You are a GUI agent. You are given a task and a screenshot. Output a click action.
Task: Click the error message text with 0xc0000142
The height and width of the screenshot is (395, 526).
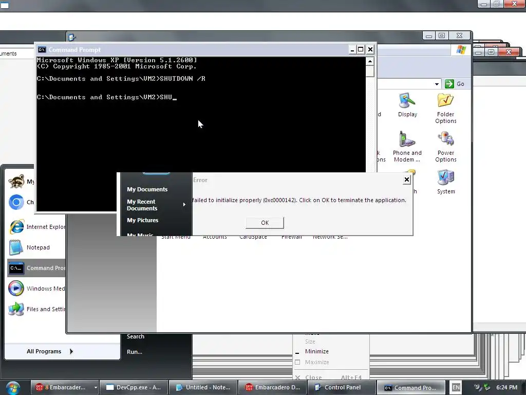pyautogui.click(x=299, y=200)
